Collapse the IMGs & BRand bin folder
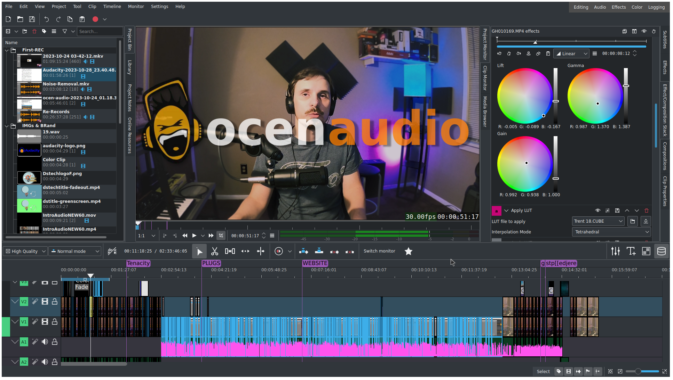Image resolution: width=673 pixels, height=380 pixels. [x=7, y=126]
